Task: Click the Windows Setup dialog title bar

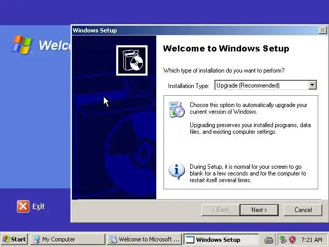Action: coord(195,30)
